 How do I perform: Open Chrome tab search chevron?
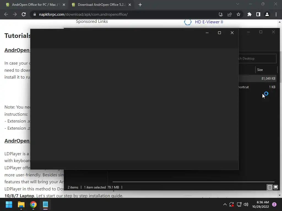click(x=238, y=4)
